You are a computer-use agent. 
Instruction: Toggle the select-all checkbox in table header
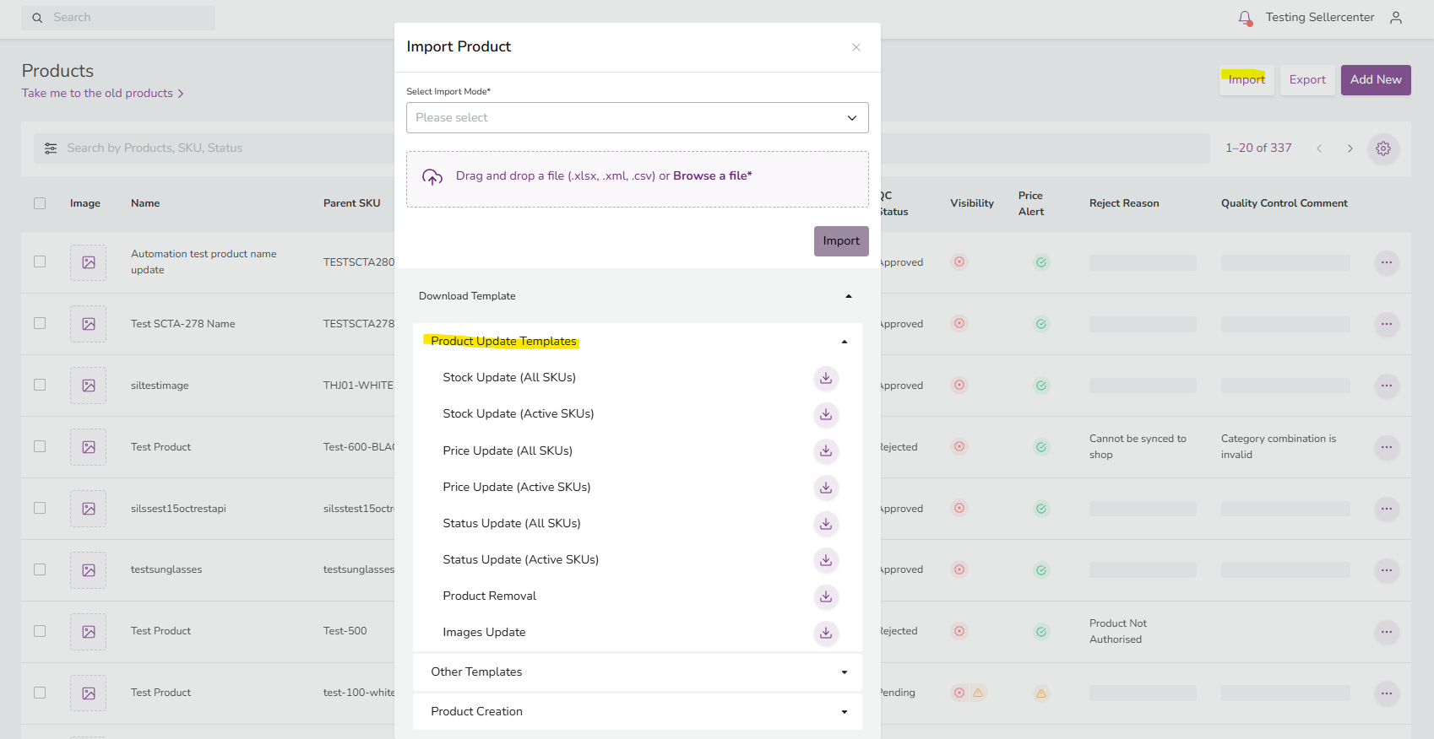[x=40, y=203]
